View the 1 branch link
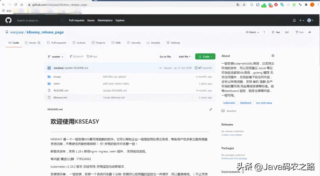Viewport: 320px width, 176px height. [77, 57]
